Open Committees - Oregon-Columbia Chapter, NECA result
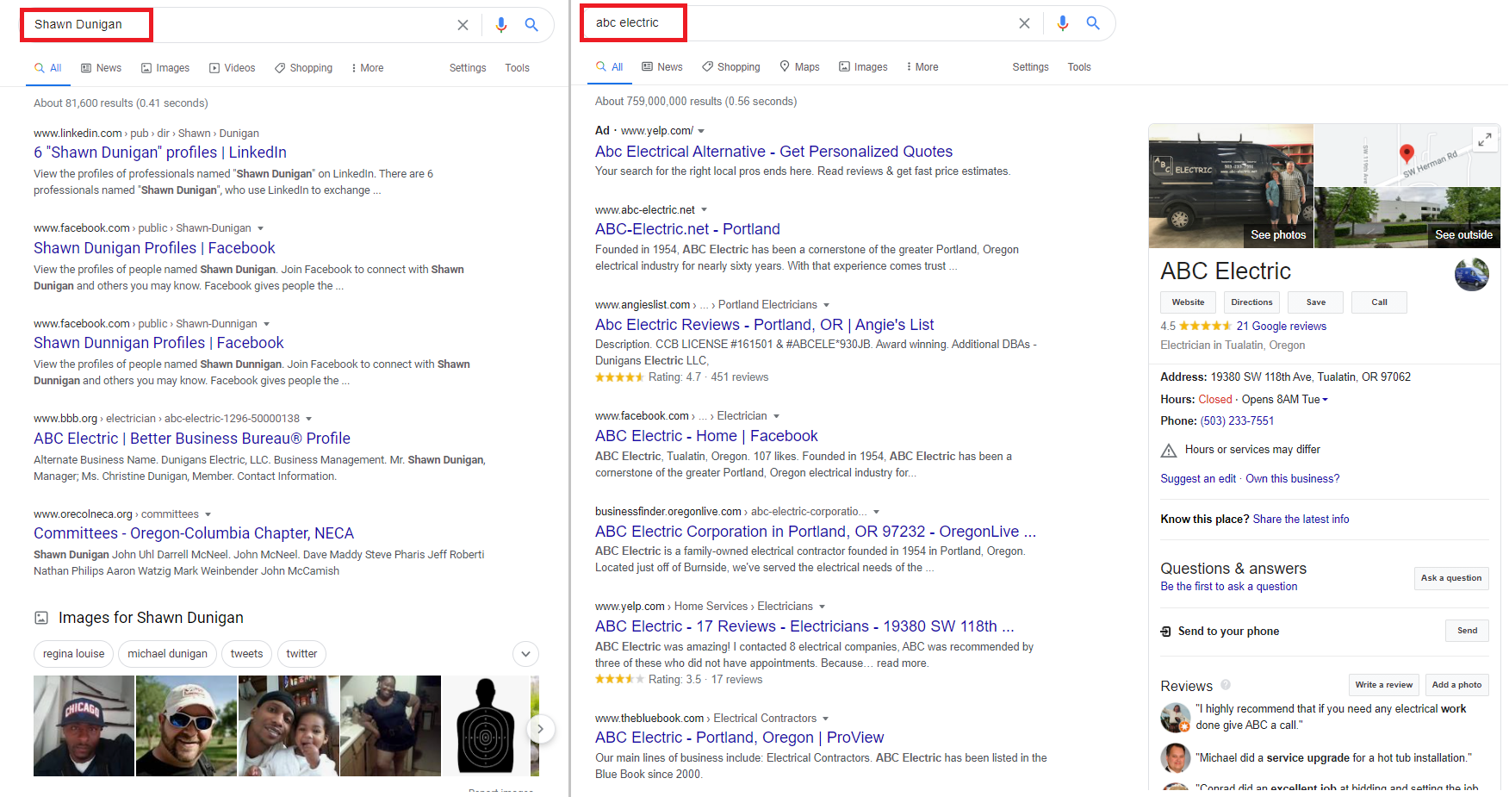Viewport: 1509px width, 797px height. coord(194,533)
